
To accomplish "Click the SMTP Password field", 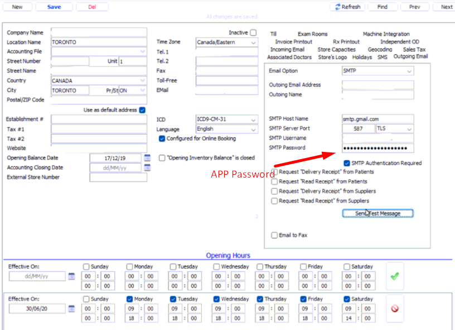I will [x=378, y=148].
